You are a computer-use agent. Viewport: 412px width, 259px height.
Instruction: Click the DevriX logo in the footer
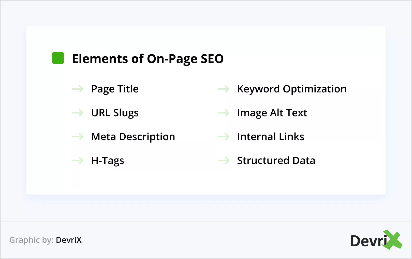point(376,240)
